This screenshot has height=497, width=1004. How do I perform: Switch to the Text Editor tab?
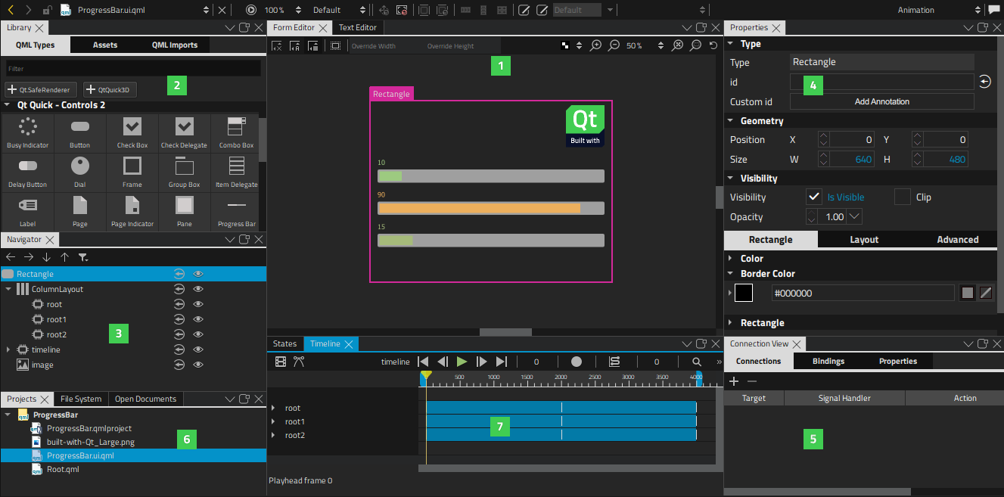(357, 26)
